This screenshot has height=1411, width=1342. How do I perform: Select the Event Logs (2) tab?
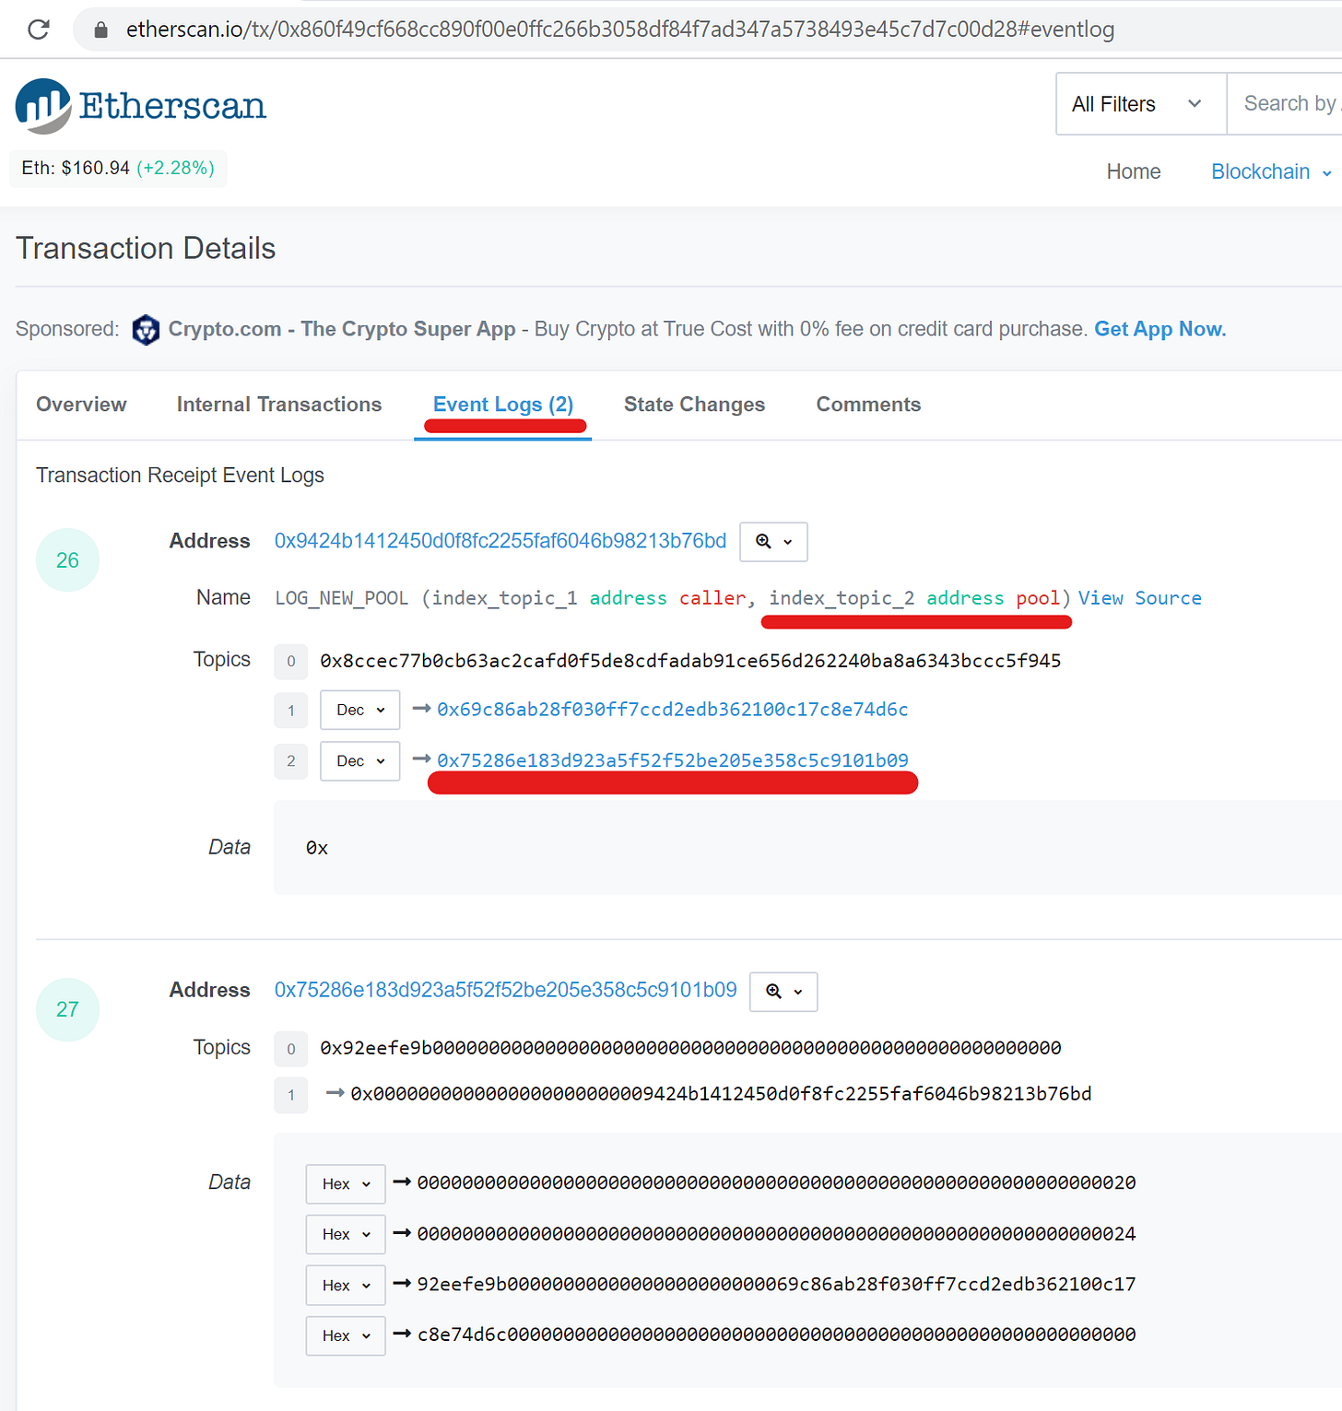pos(503,405)
